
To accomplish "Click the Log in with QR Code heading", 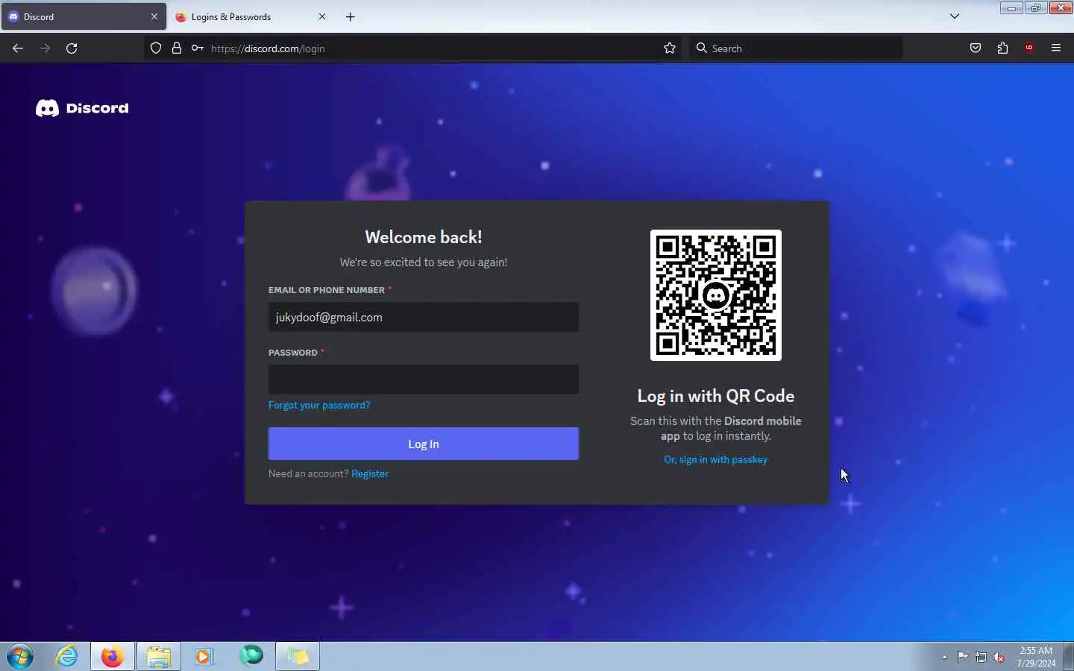I will pyautogui.click(x=716, y=396).
